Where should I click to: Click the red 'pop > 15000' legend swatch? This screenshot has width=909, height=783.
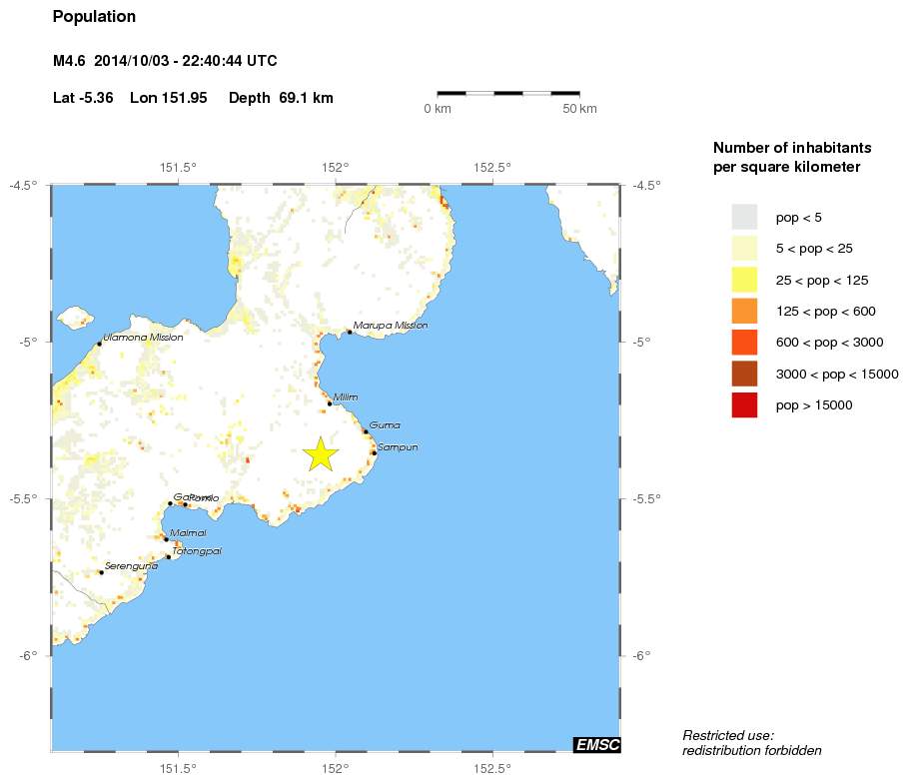[x=744, y=405]
